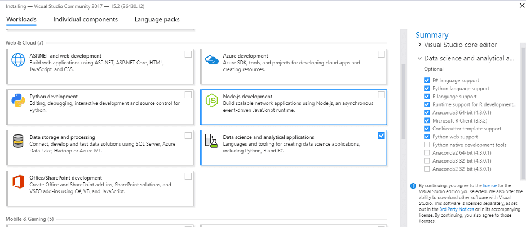Click the workloads list vertical scrollbar
Viewport: 526px width, 227px height.
(404, 101)
